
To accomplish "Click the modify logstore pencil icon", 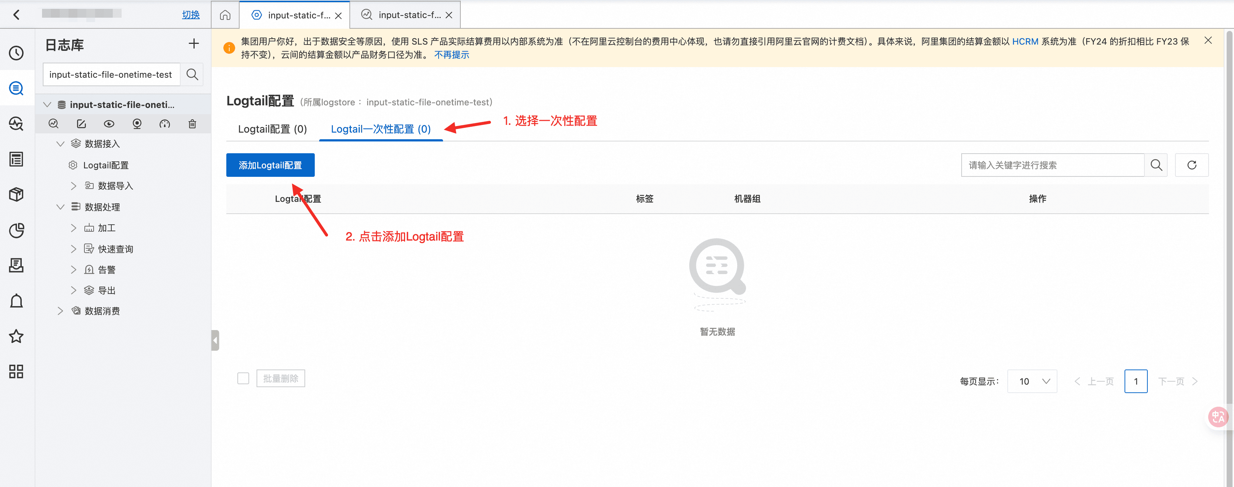I will pos(81,124).
